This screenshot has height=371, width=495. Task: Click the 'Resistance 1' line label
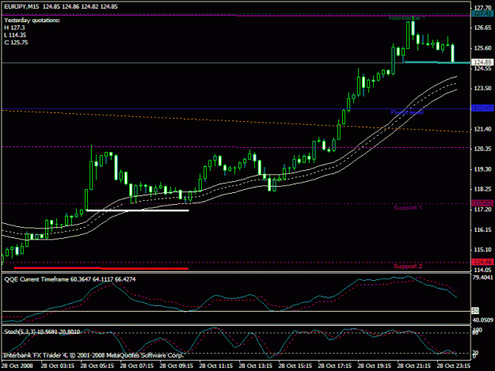coord(407,18)
